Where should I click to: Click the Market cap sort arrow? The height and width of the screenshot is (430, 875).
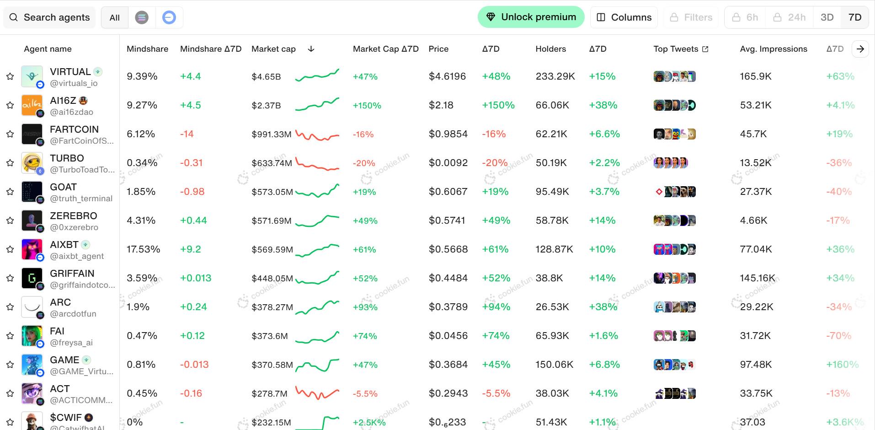311,49
